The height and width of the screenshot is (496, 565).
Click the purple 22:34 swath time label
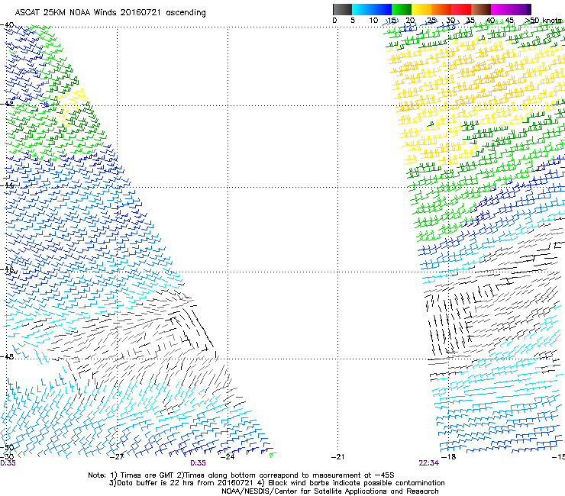[429, 463]
